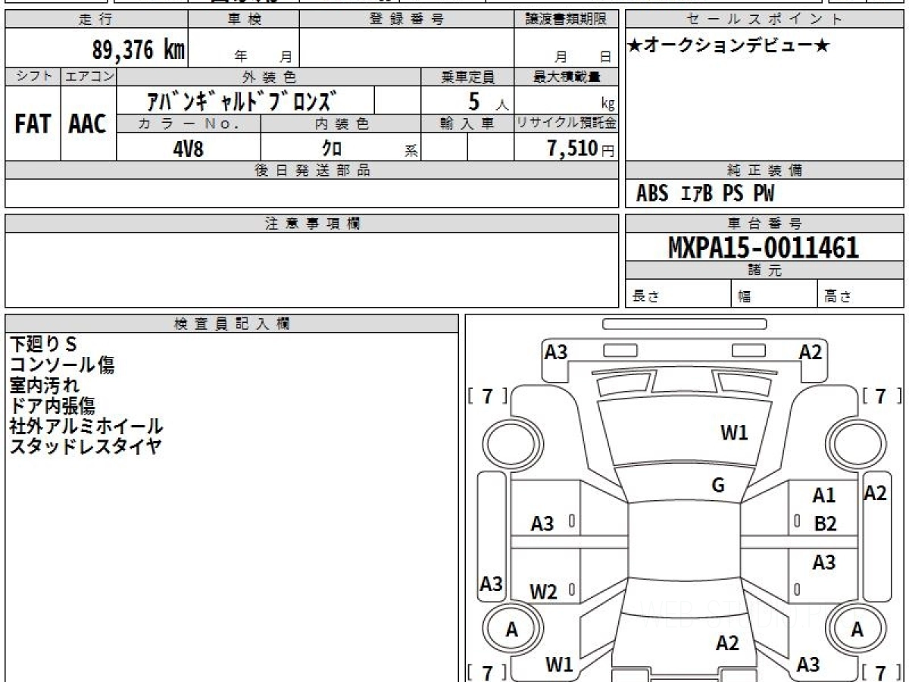Select the A3 mark on the door above W2

click(542, 524)
